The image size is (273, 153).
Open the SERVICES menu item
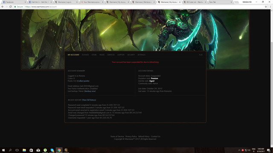[x=111, y=55]
